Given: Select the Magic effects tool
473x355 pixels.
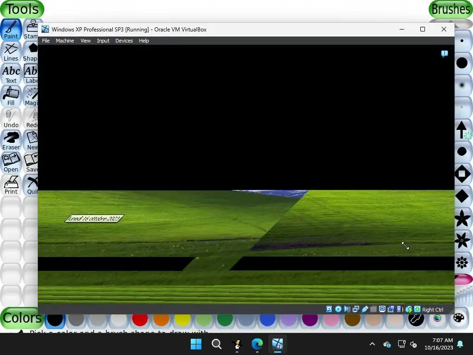Looking at the screenshot, I should [x=30, y=96].
